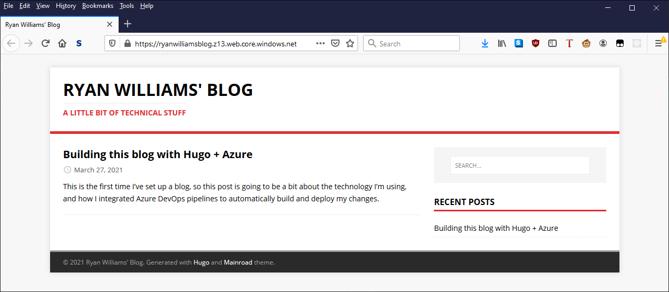The image size is (669, 292).
Task: Click the blog sidebar SEARCH field
Action: (519, 166)
